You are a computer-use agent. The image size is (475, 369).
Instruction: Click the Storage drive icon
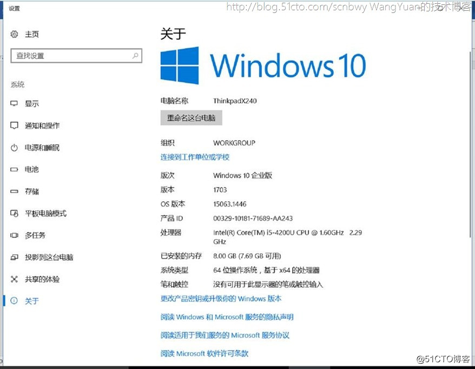[x=14, y=192]
